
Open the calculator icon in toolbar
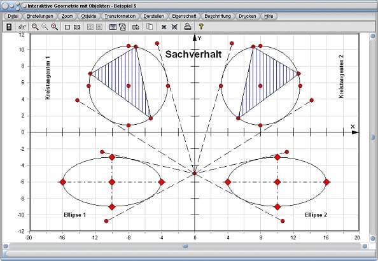click(9, 27)
